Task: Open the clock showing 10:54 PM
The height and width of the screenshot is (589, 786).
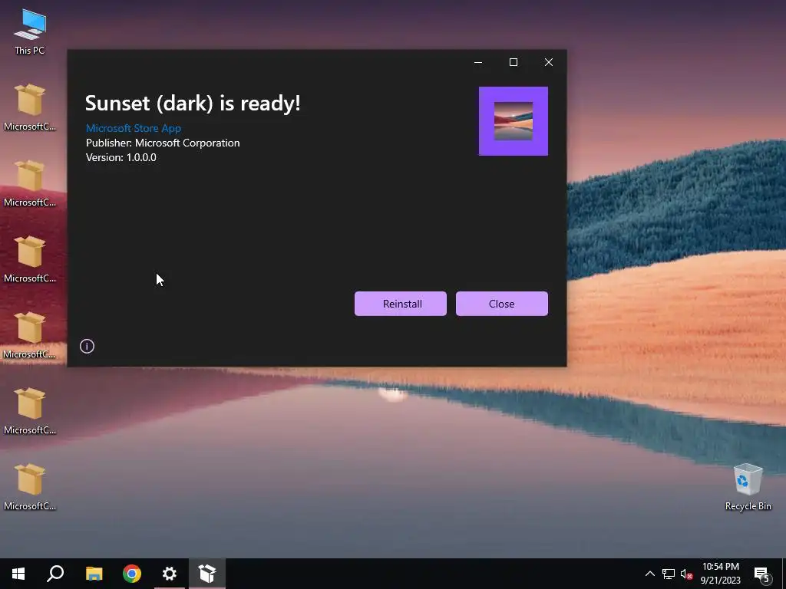Action: (x=720, y=574)
